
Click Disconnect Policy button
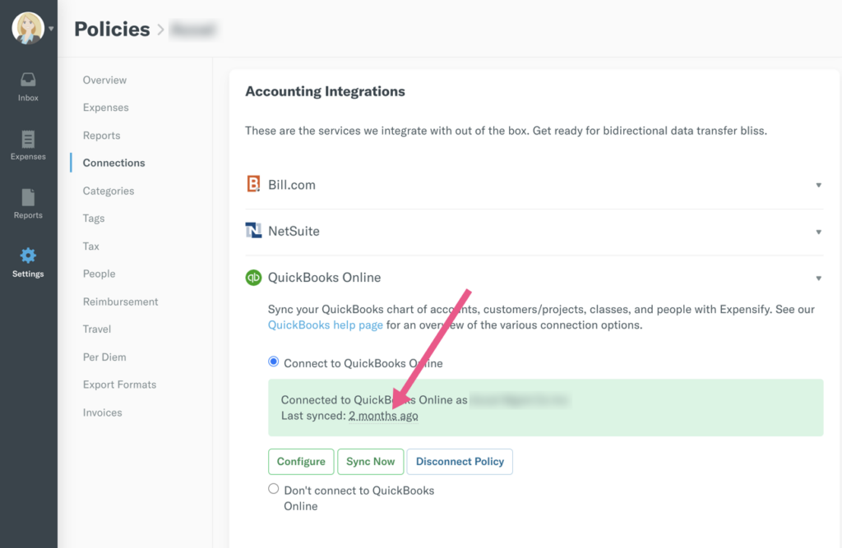tap(460, 462)
